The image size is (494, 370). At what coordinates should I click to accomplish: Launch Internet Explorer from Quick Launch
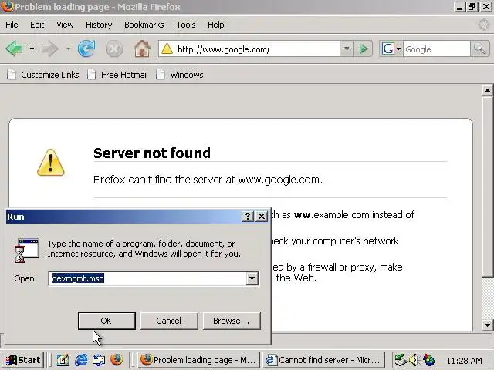pyautogui.click(x=81, y=360)
